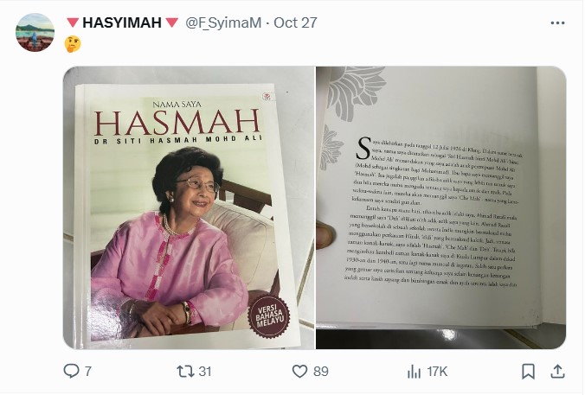Click the retweet count 31
585x395 pixels.
[205, 372]
